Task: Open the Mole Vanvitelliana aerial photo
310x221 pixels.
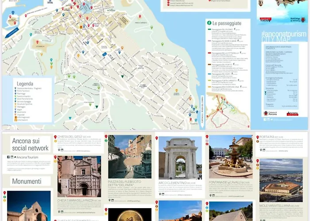Action: [x=281, y=180]
